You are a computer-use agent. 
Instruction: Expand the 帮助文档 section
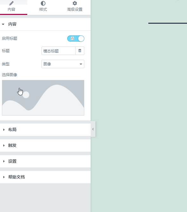click(45, 177)
